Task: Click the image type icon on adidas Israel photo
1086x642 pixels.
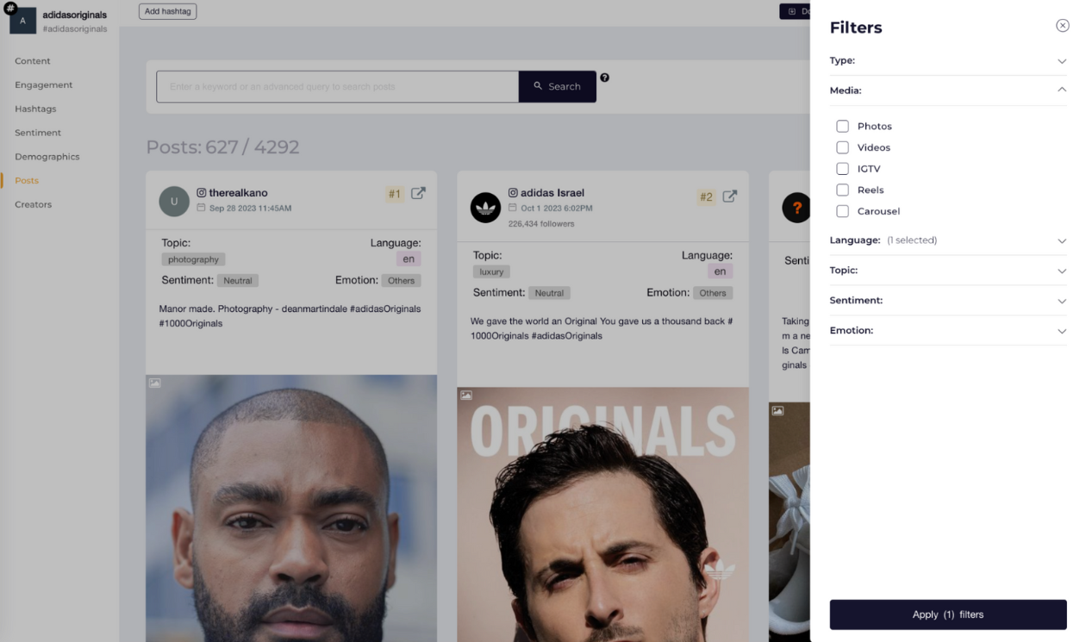Action: [465, 395]
